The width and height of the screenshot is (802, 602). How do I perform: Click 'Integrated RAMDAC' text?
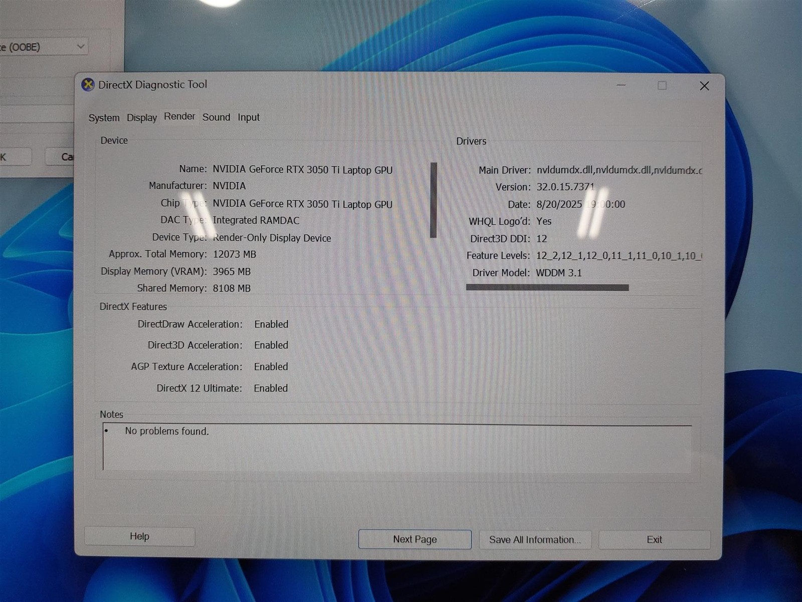[x=256, y=220]
